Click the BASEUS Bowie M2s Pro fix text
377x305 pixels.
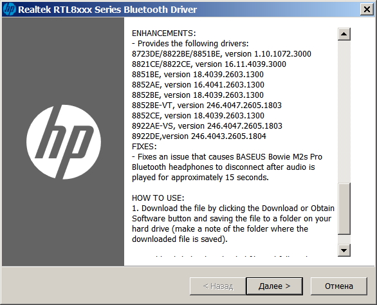click(227, 167)
